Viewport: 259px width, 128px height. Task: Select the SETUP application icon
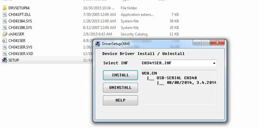[5, 60]
